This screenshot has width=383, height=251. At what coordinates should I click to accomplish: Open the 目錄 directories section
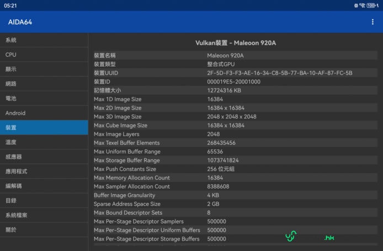tap(44, 200)
